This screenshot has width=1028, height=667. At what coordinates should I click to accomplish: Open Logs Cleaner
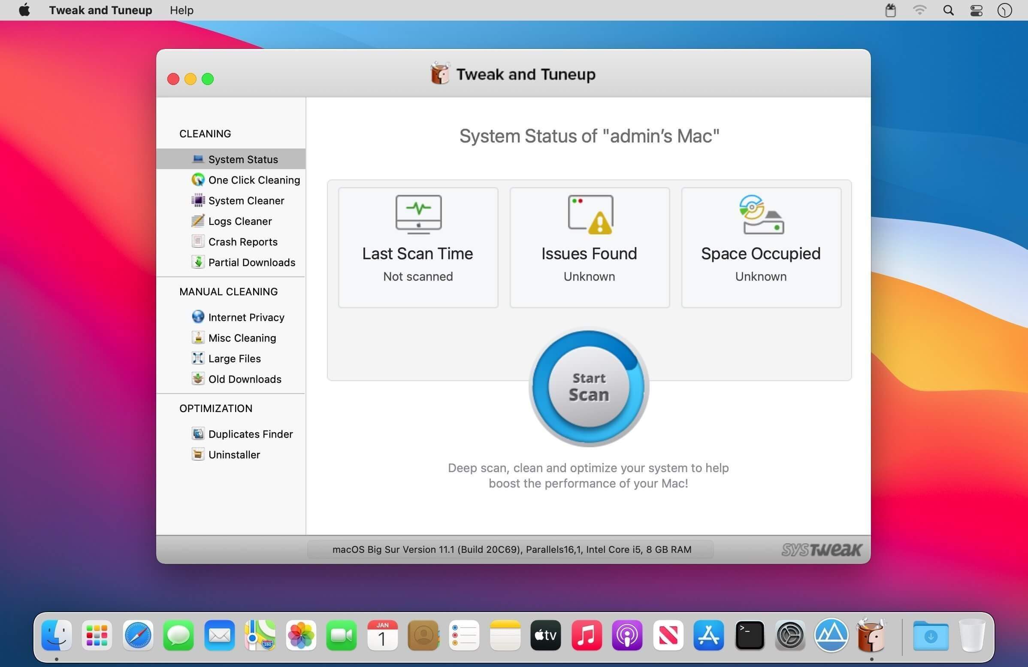240,221
